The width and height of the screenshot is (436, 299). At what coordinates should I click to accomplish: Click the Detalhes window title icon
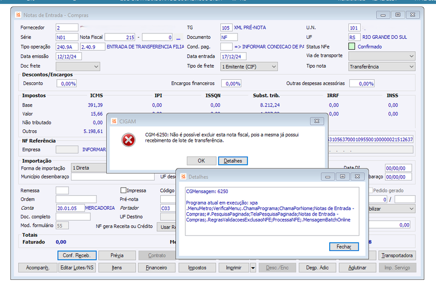tap(183, 177)
